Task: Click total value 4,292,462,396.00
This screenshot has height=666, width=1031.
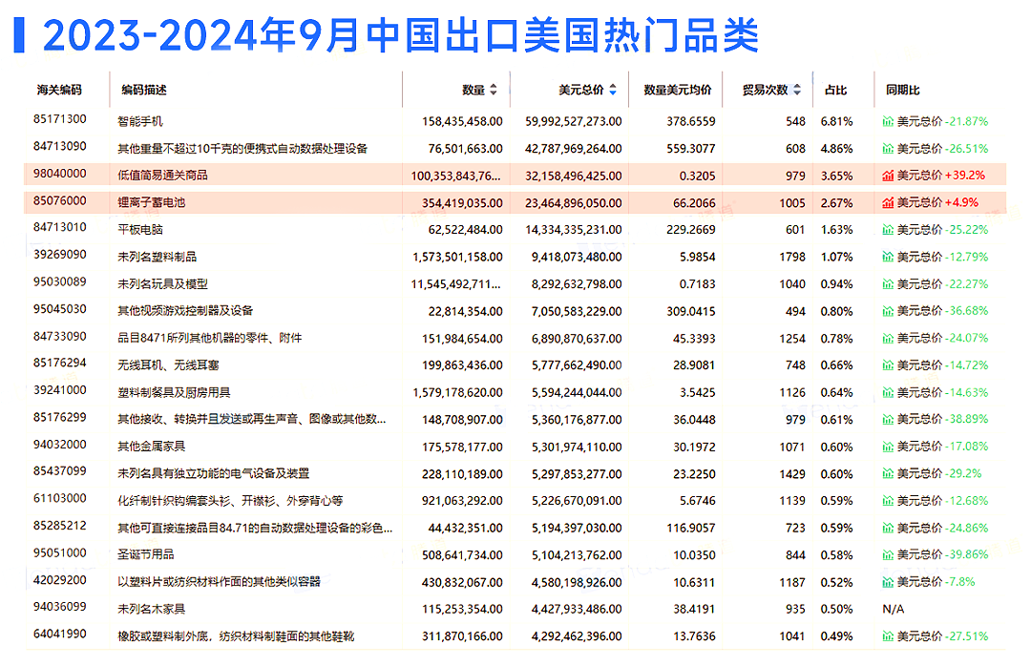Action: [x=577, y=636]
